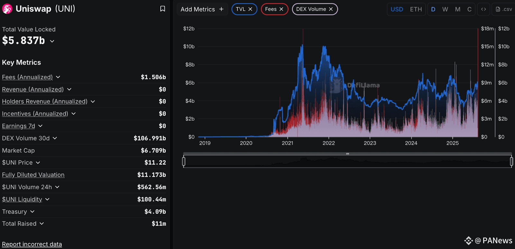Select monthly (M) chart interval
The height and width of the screenshot is (249, 515).
[458, 9]
